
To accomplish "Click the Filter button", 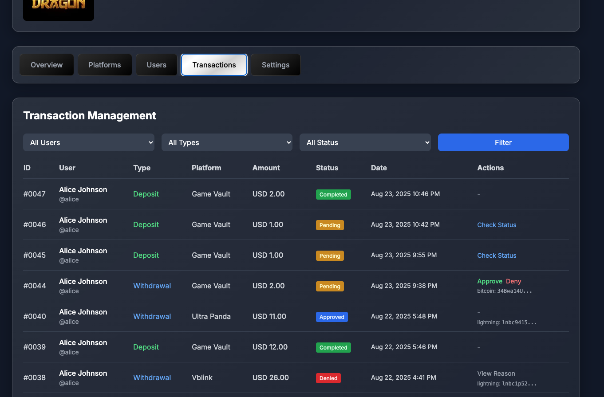I will point(503,142).
